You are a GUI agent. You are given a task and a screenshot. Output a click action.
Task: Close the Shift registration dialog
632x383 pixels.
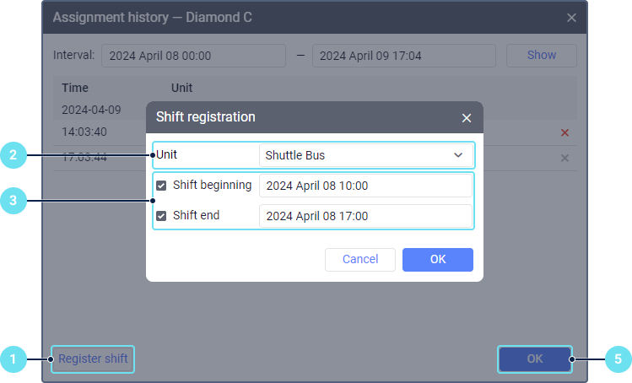(x=467, y=118)
